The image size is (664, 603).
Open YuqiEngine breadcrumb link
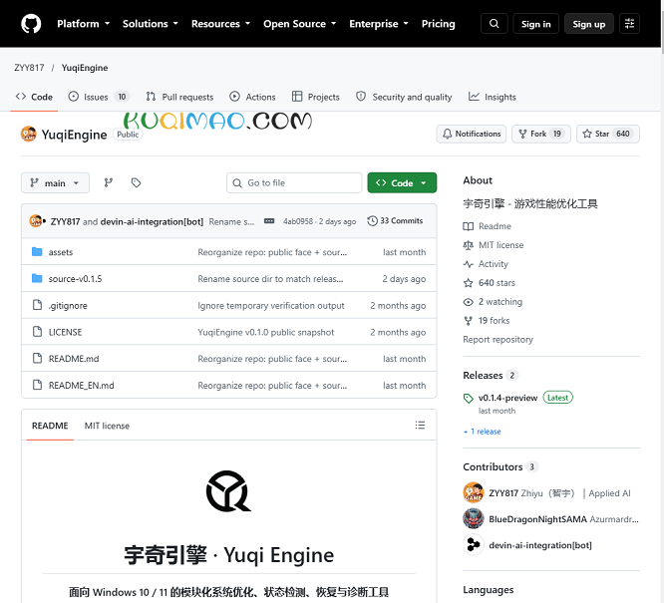[85, 68]
